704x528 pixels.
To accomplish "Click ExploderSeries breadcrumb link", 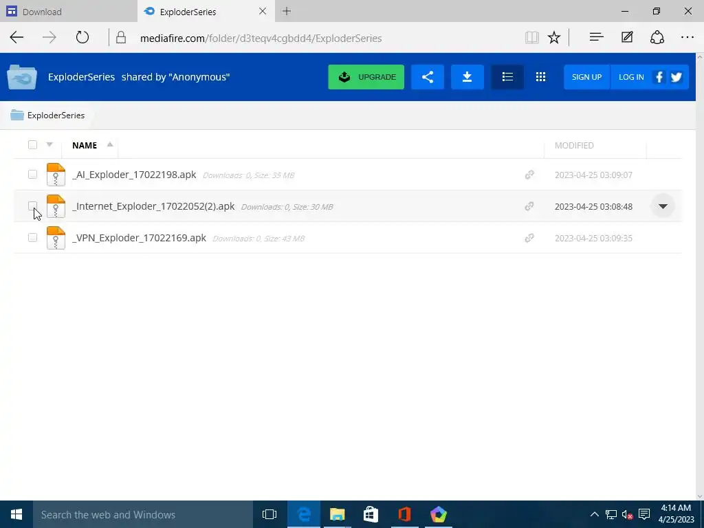I will (56, 115).
